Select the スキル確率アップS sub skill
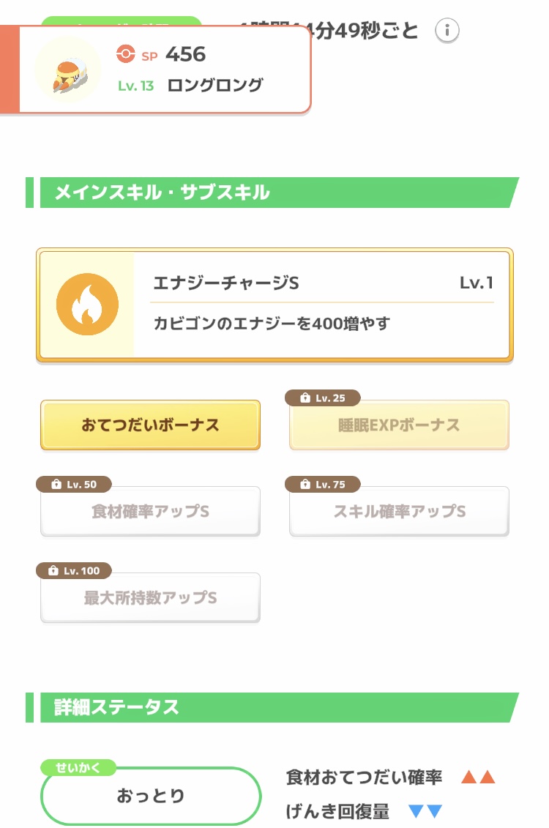The image size is (549, 828). point(399,511)
